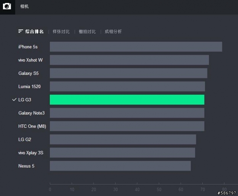Open the 成相分析 tab
This screenshot has height=196, width=238.
[x=113, y=31]
